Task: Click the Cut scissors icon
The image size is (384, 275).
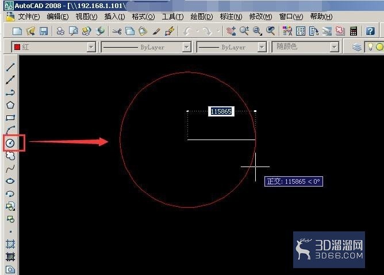Action: tap(117, 31)
